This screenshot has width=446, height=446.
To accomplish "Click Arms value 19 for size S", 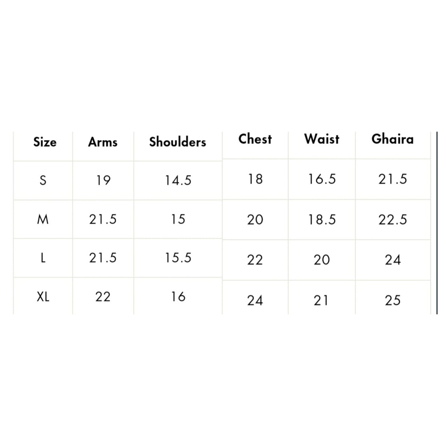I will (x=103, y=180).
